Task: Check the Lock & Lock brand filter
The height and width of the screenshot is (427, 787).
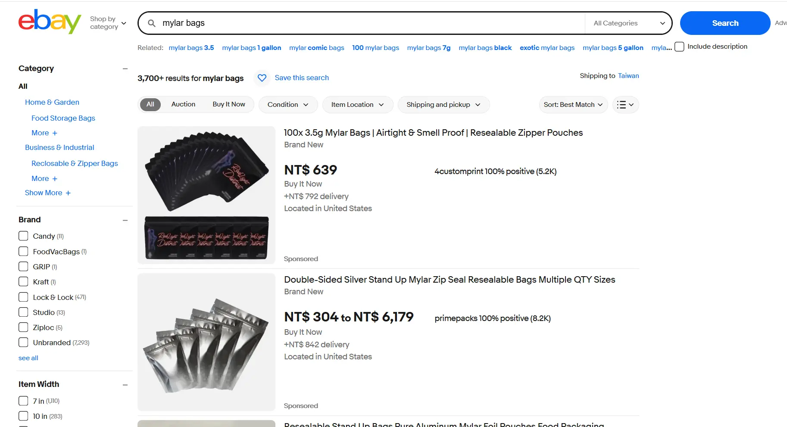Action: pos(23,297)
